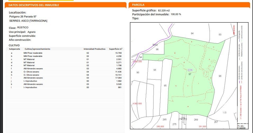Click the purple polygon number 026 on map
Image resolution: width=253 pixels, height=133 pixels.
(190, 70)
